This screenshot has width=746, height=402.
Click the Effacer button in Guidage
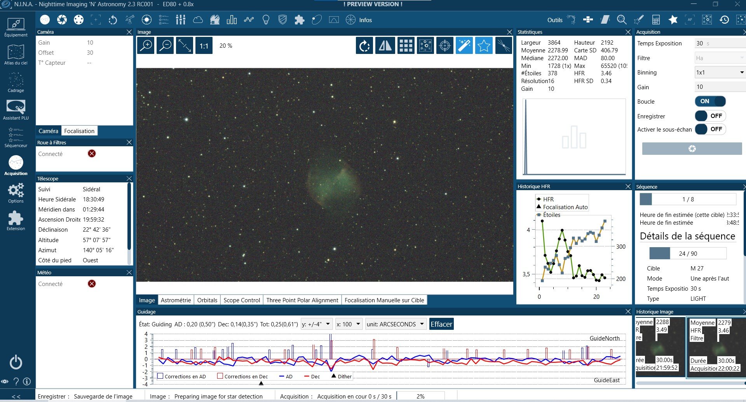pos(441,324)
